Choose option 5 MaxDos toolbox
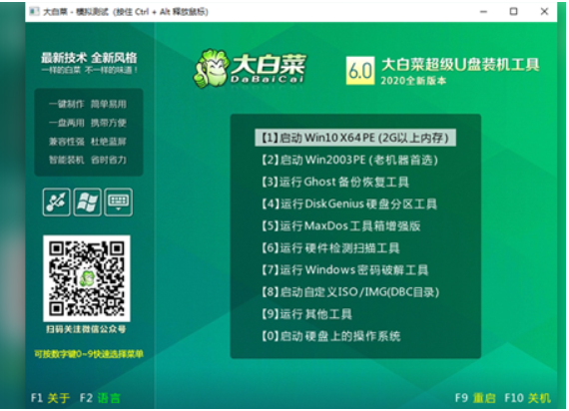This screenshot has width=569, height=411. click(x=340, y=225)
